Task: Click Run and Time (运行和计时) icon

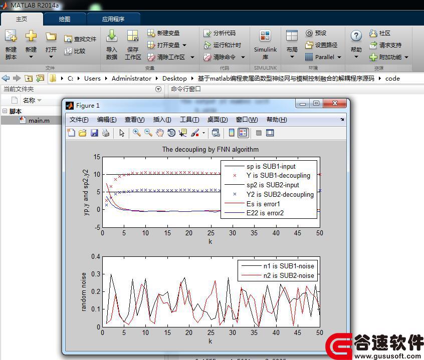Action: click(207, 45)
